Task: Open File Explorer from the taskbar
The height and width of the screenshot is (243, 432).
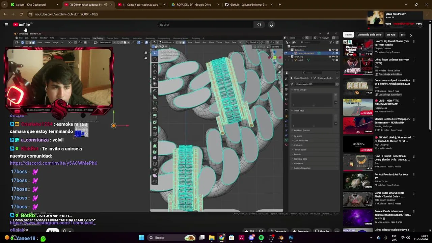Action: point(212,238)
